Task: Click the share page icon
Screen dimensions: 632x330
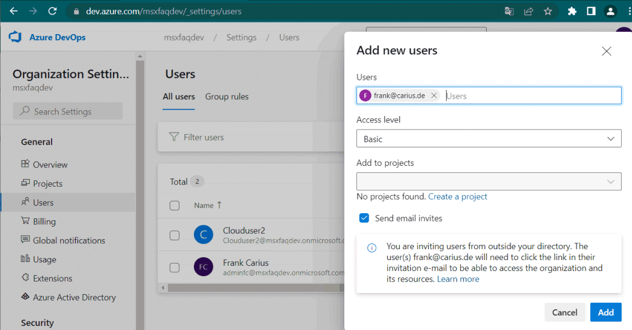Action: point(528,11)
